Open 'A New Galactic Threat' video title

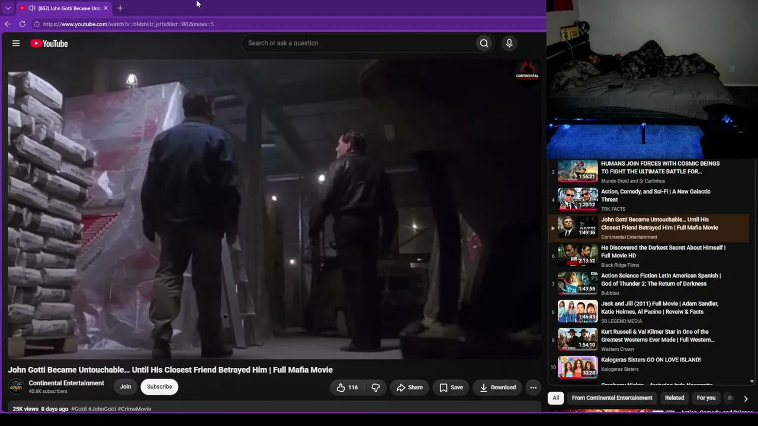[656, 195]
